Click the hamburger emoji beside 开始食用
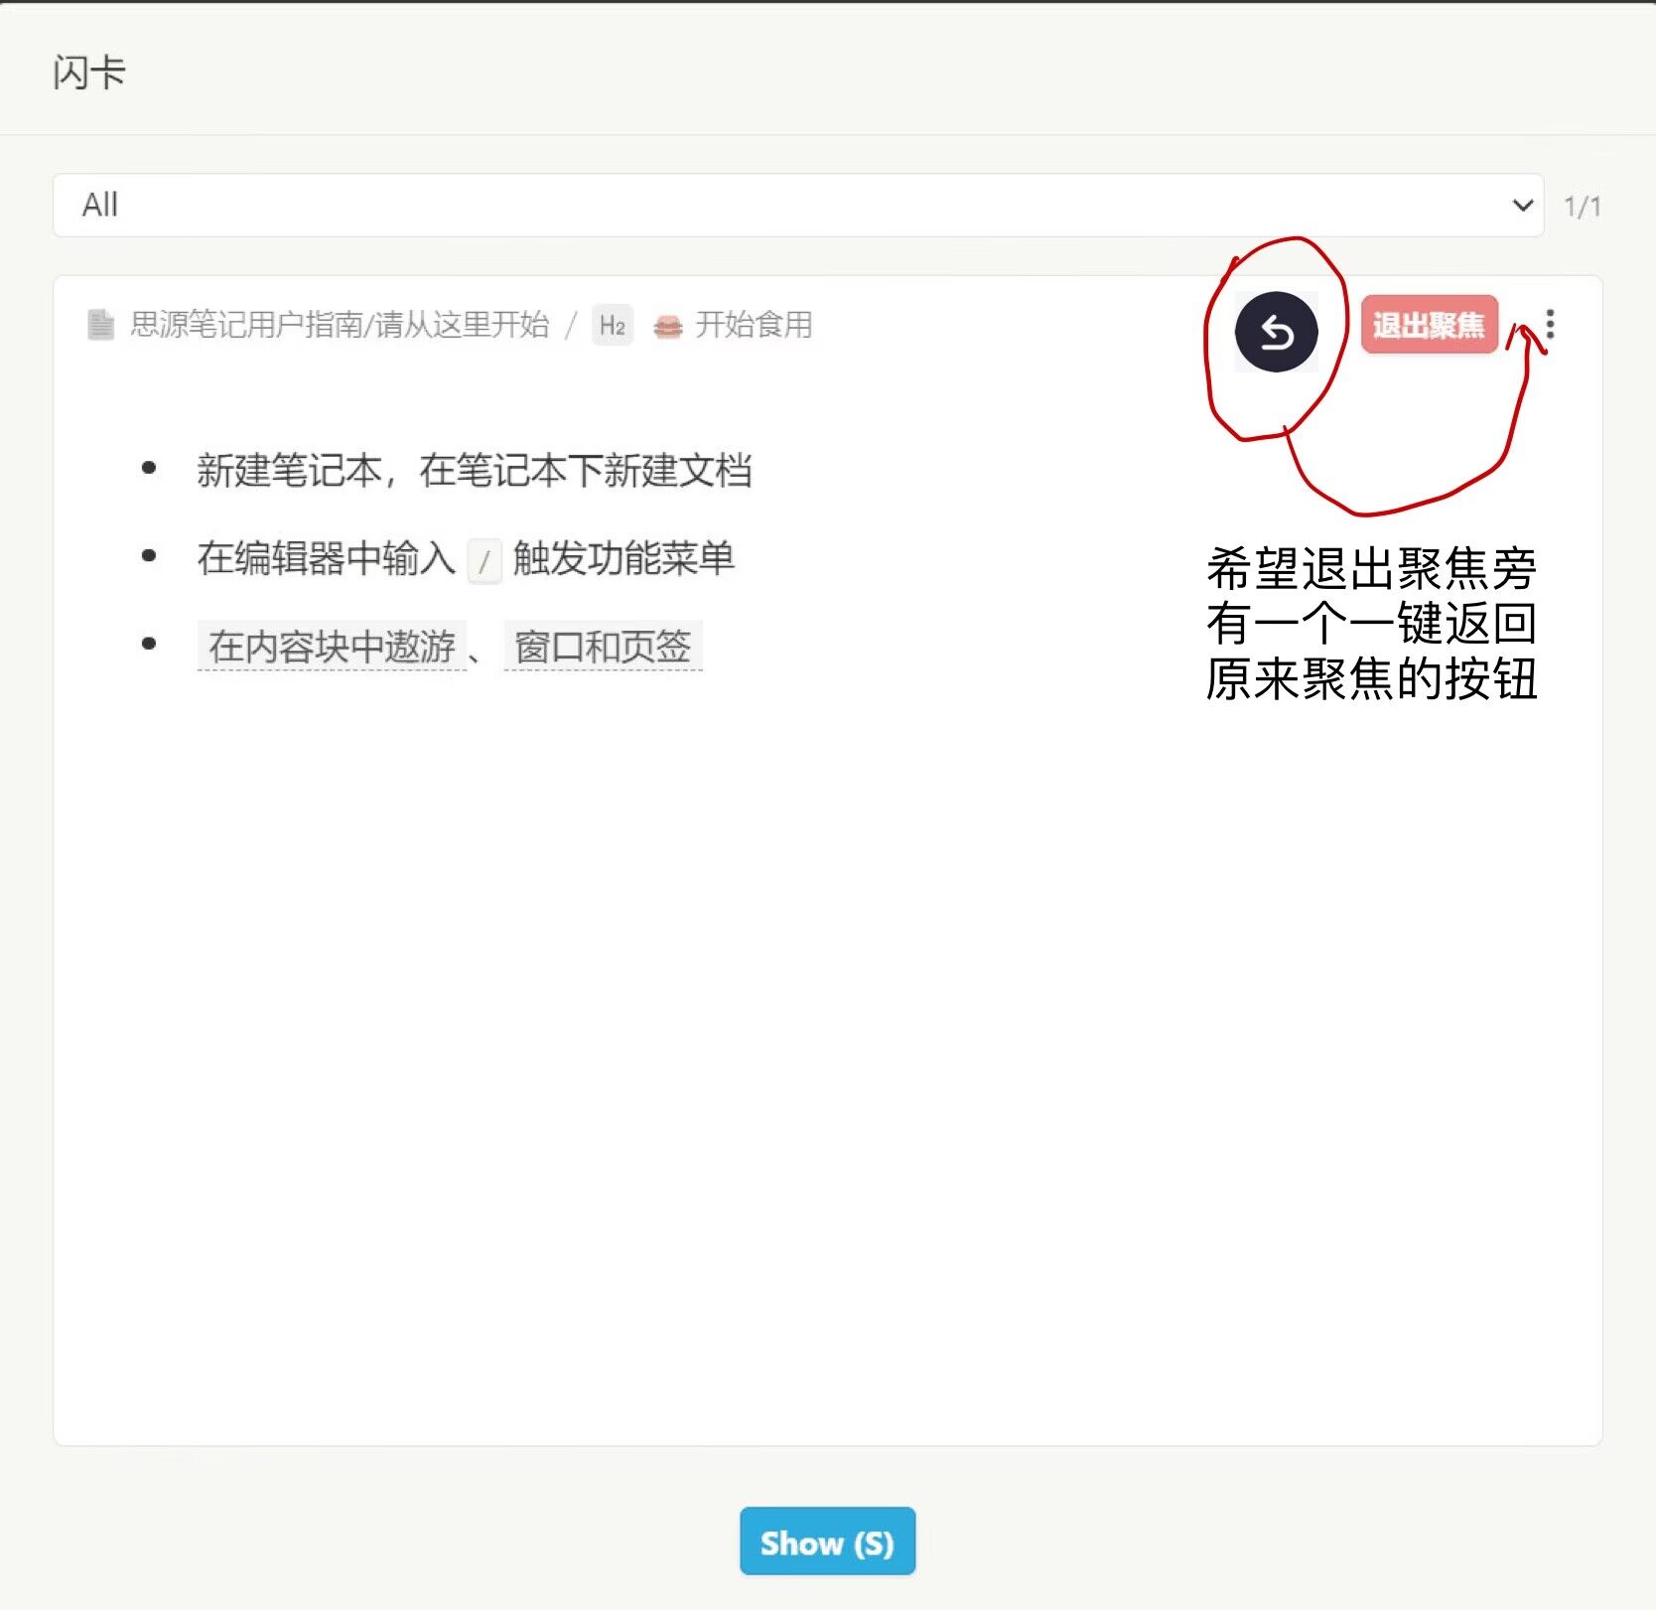This screenshot has height=1610, width=1656. point(669,326)
